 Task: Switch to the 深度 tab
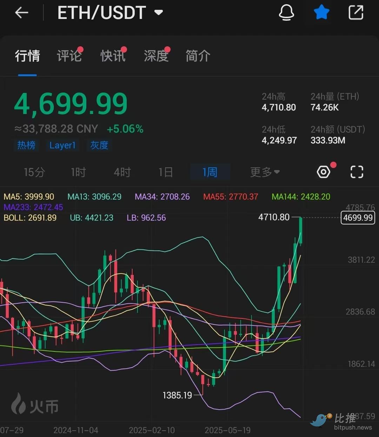(x=157, y=56)
